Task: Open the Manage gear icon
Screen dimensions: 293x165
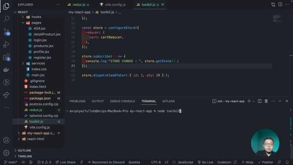Action: pos(6,153)
